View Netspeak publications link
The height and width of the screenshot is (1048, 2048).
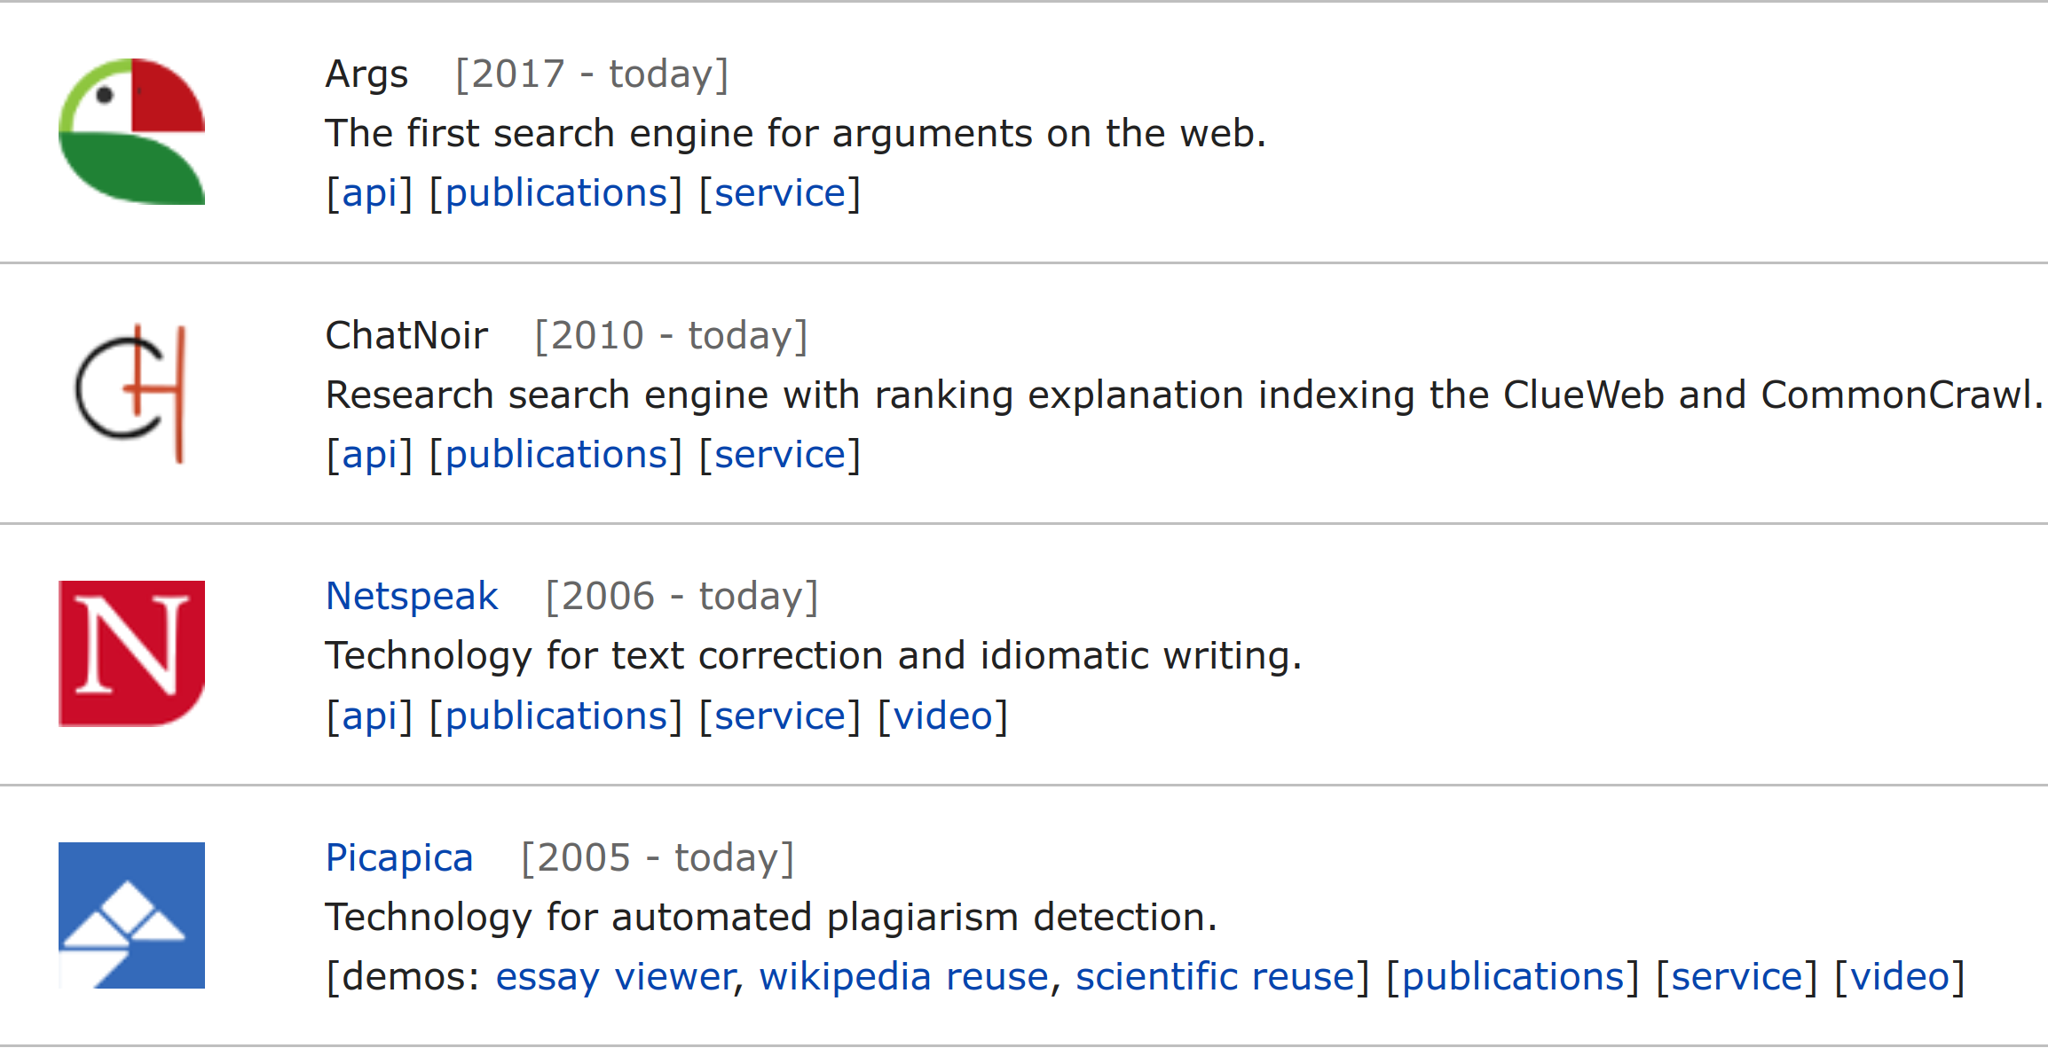click(x=555, y=716)
